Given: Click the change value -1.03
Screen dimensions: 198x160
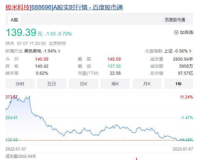Looking at the screenshot, I should coord(50,34).
